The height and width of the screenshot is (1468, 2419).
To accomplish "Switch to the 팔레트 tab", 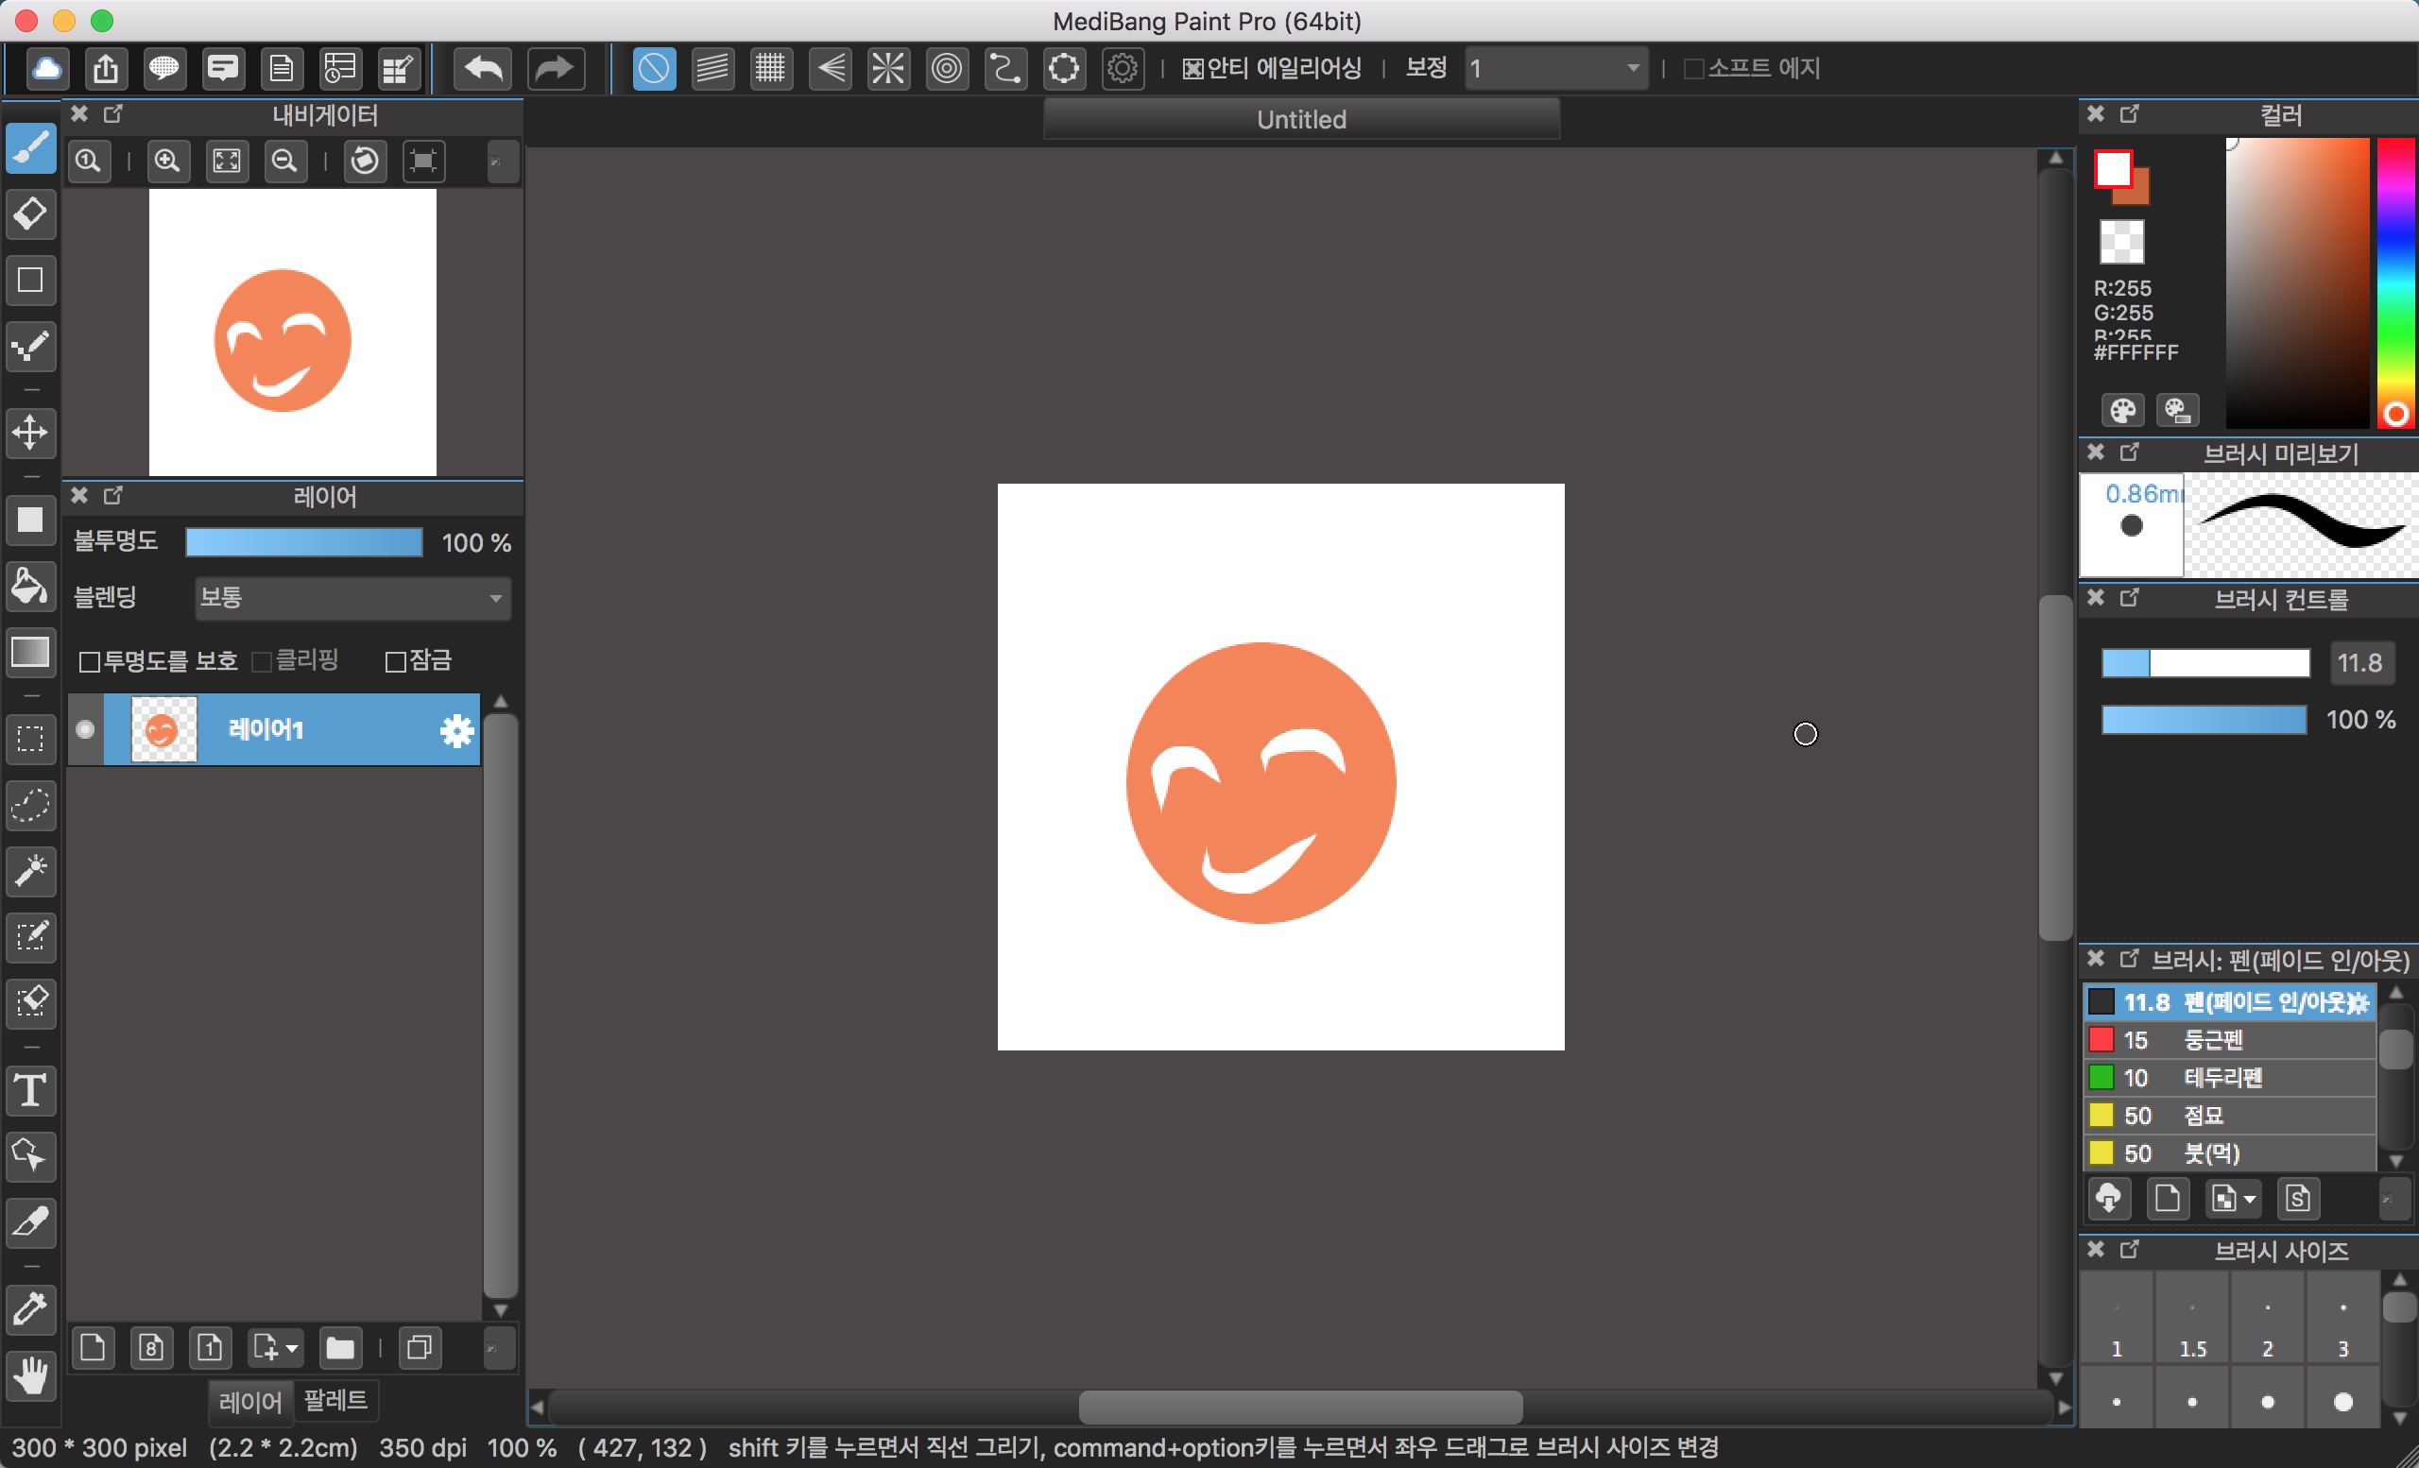I will (335, 1399).
